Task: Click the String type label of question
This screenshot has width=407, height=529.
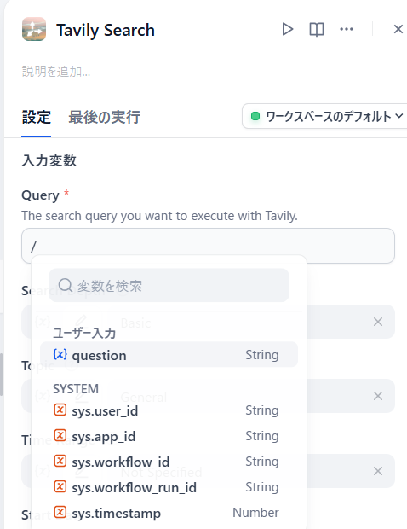Action: (262, 355)
